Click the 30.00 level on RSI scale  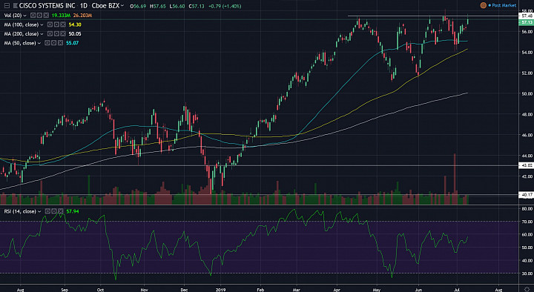pos(527,273)
